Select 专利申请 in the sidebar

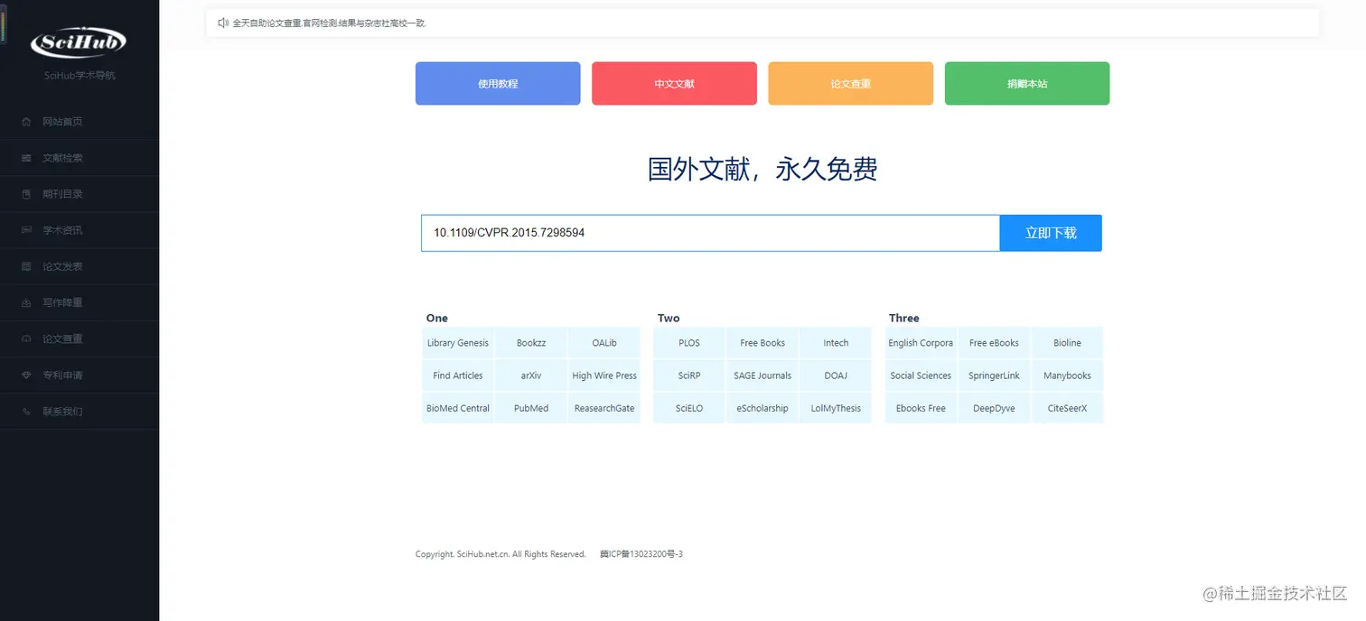[x=80, y=375]
